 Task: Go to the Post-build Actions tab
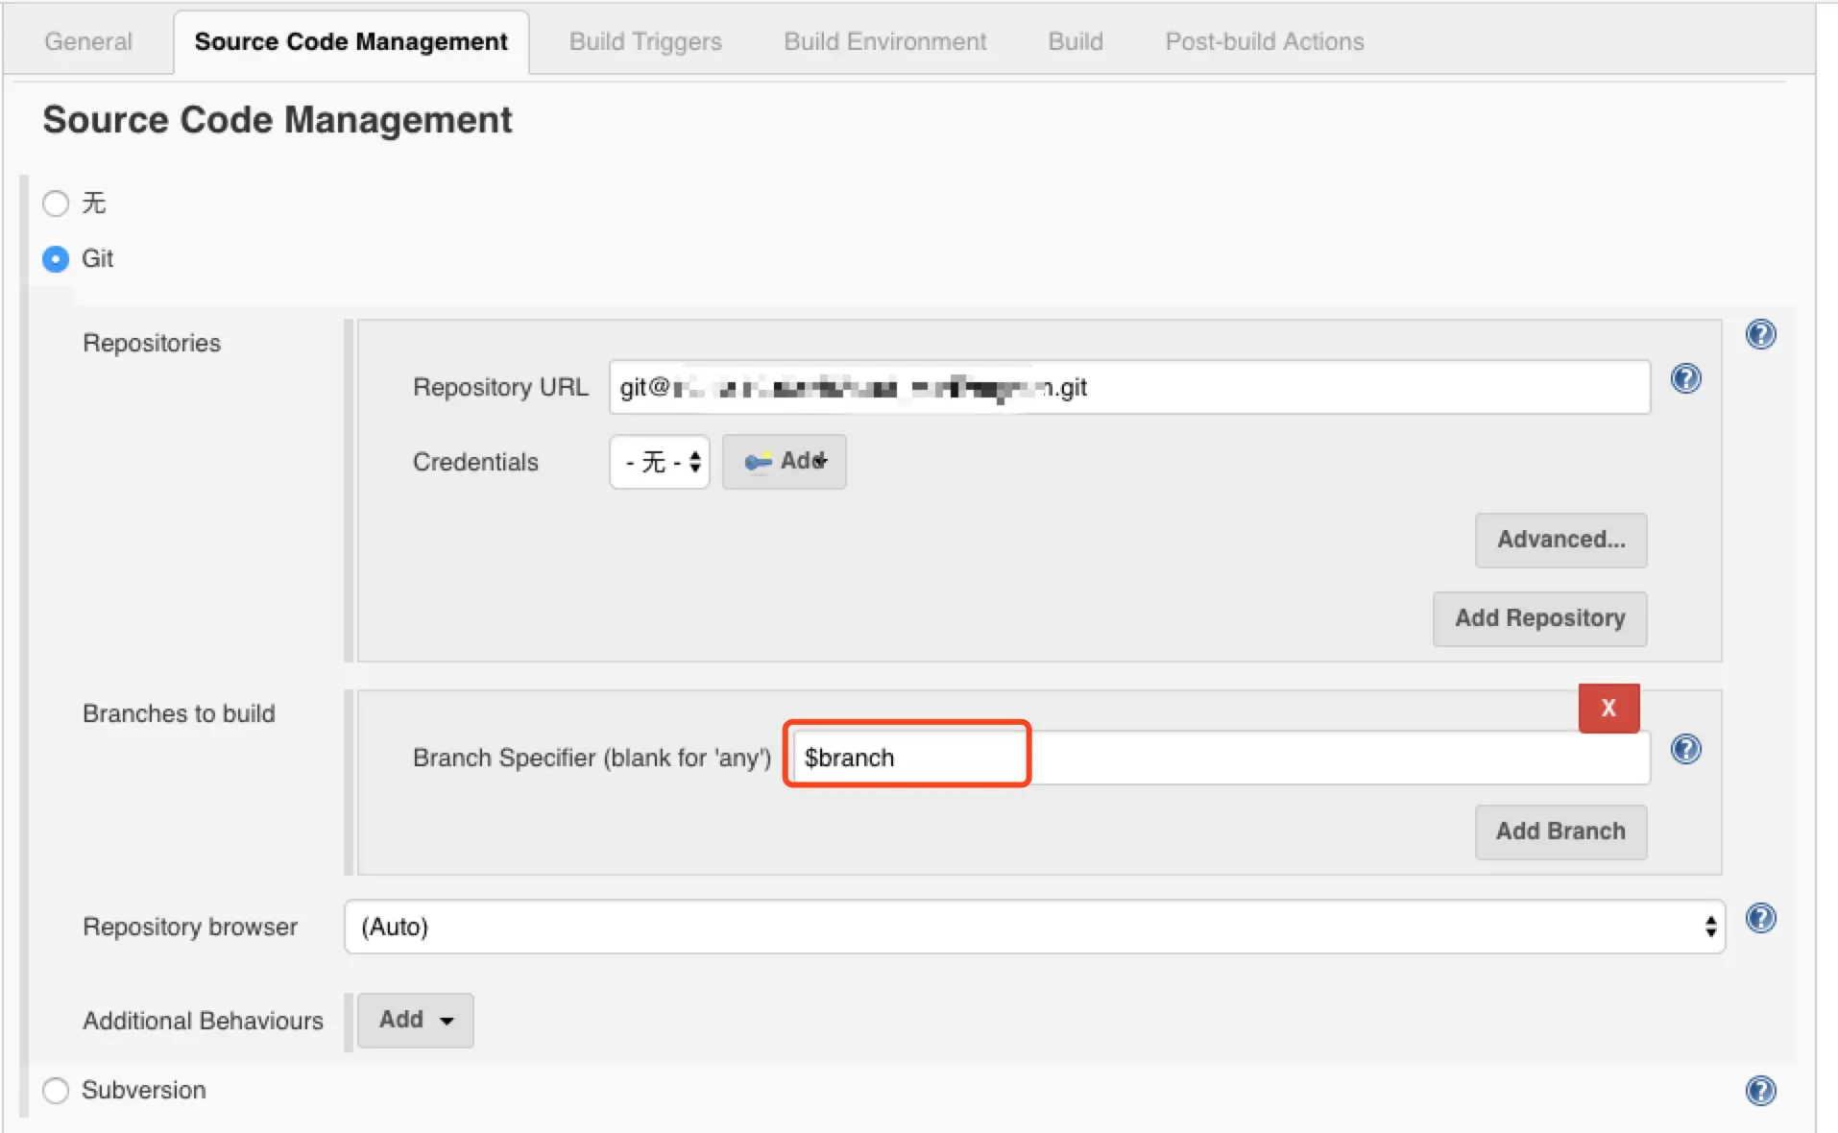pyautogui.click(x=1264, y=41)
